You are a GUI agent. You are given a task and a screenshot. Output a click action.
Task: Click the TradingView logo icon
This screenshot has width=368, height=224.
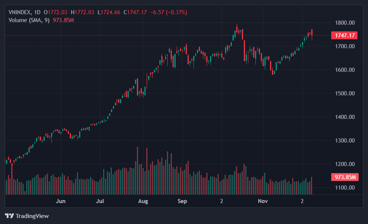pos(9,216)
